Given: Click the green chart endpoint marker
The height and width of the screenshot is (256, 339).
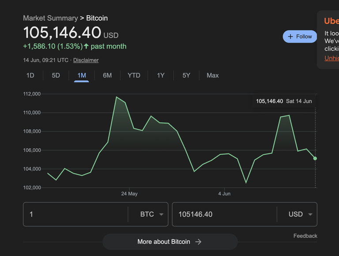Looking at the screenshot, I should click(315, 159).
